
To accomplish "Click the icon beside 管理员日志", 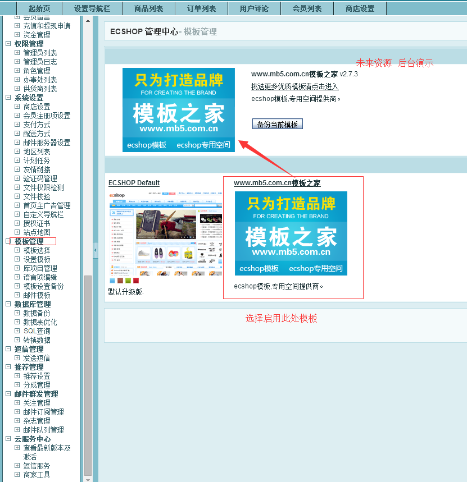I will coord(17,62).
